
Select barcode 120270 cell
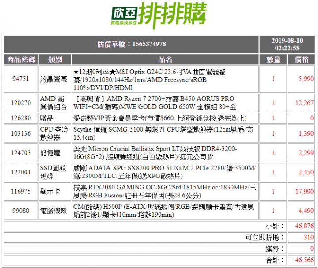[x=21, y=103]
